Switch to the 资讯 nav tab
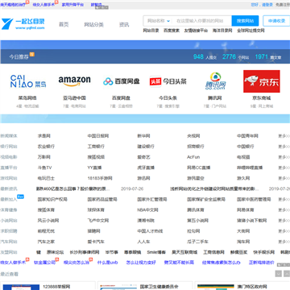Screen dimensions: 290x290 (x=124, y=24)
